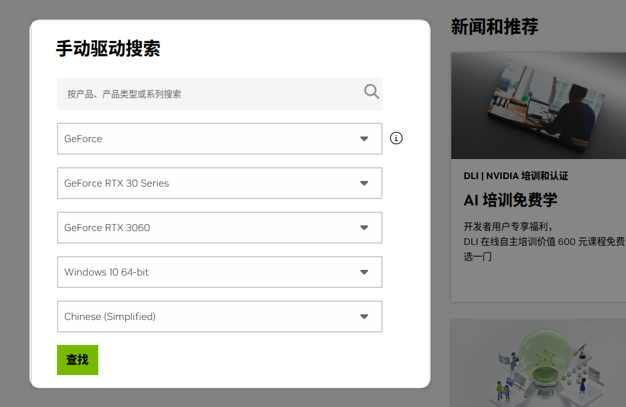Screen dimensions: 626x407
Task: Click the arrow on the GeForce RTX 3060 selector
Action: 364,227
